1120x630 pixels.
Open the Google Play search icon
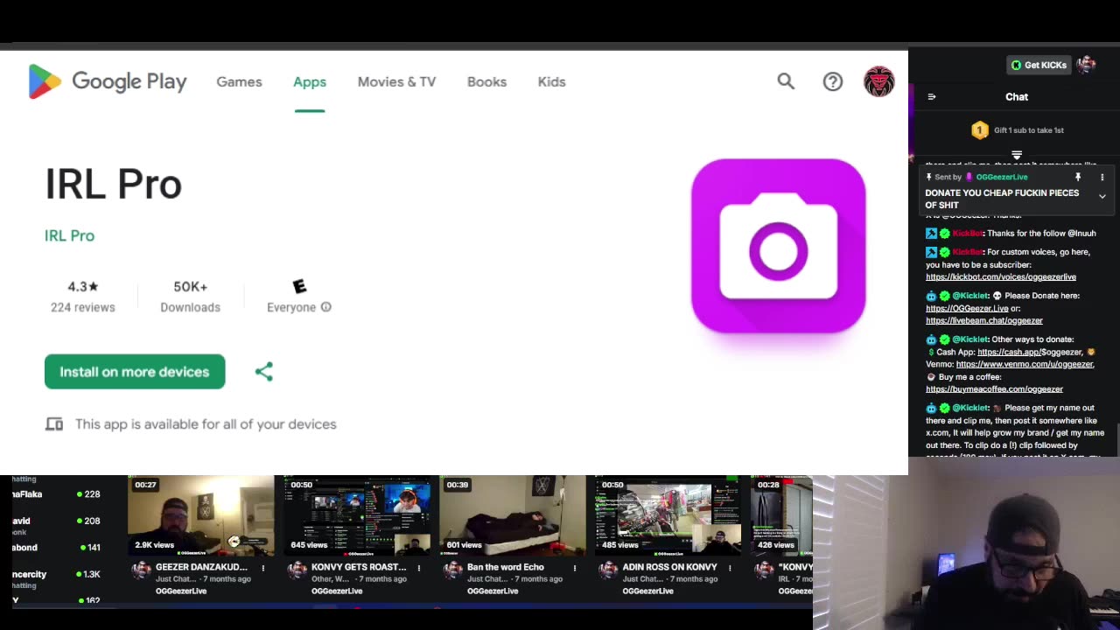pyautogui.click(x=786, y=81)
